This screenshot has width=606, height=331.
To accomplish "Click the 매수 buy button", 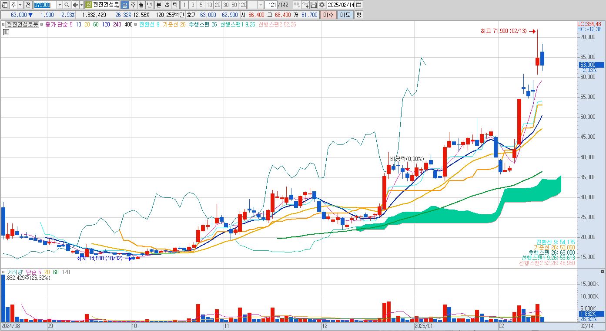I will click(x=328, y=15).
